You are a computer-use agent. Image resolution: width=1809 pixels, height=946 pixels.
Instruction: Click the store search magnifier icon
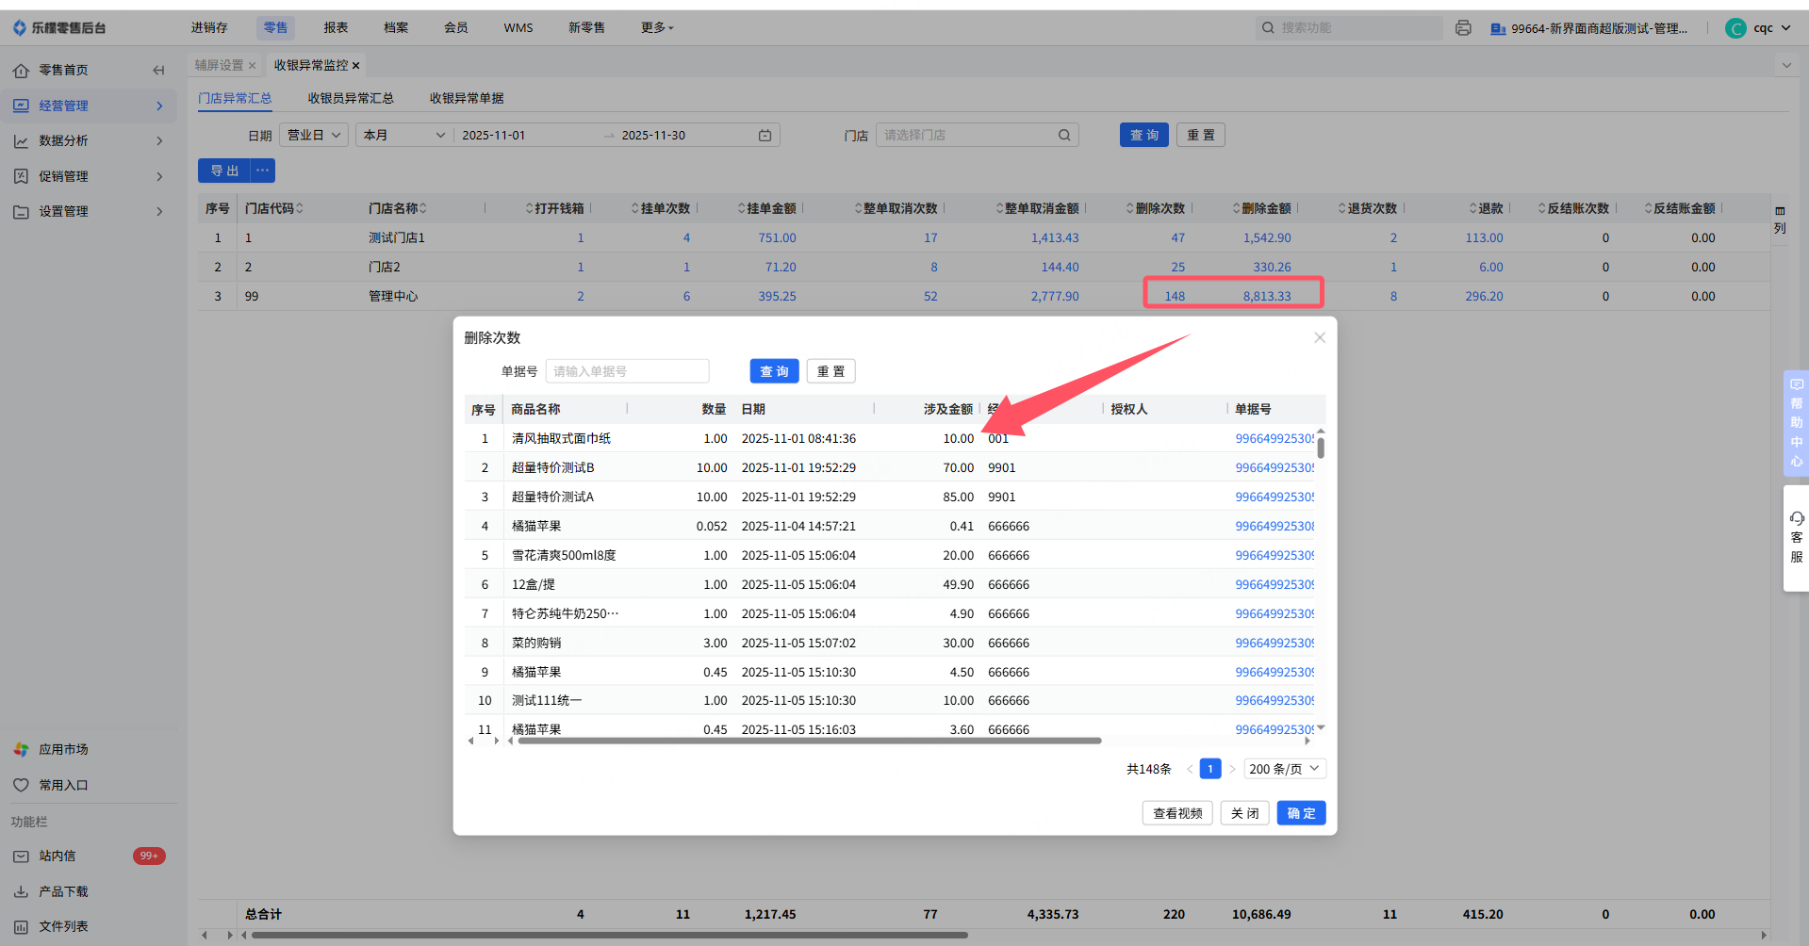[x=1064, y=136]
